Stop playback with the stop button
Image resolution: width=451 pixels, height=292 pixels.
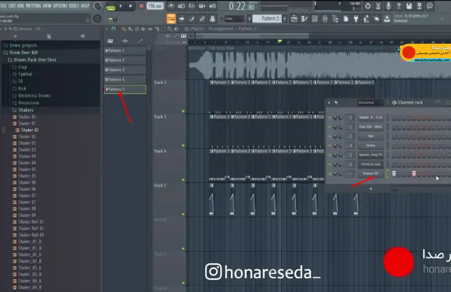click(130, 6)
